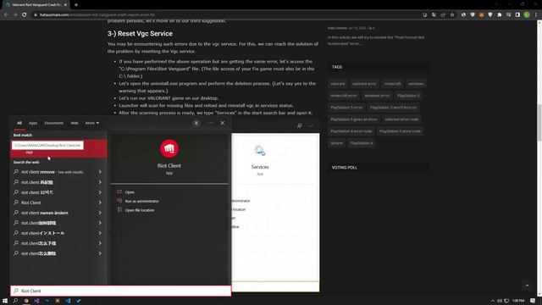
Task: Expand arrow for 'riot client namen ändern'
Action: 100,213
